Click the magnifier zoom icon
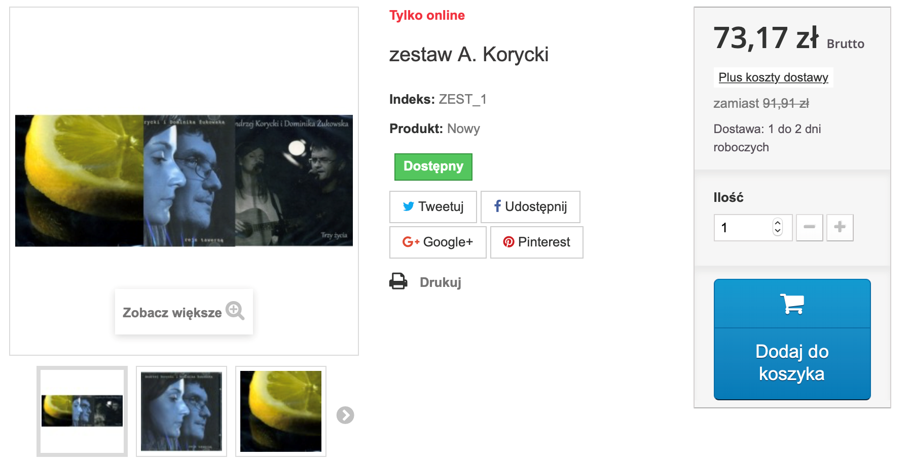 (235, 311)
